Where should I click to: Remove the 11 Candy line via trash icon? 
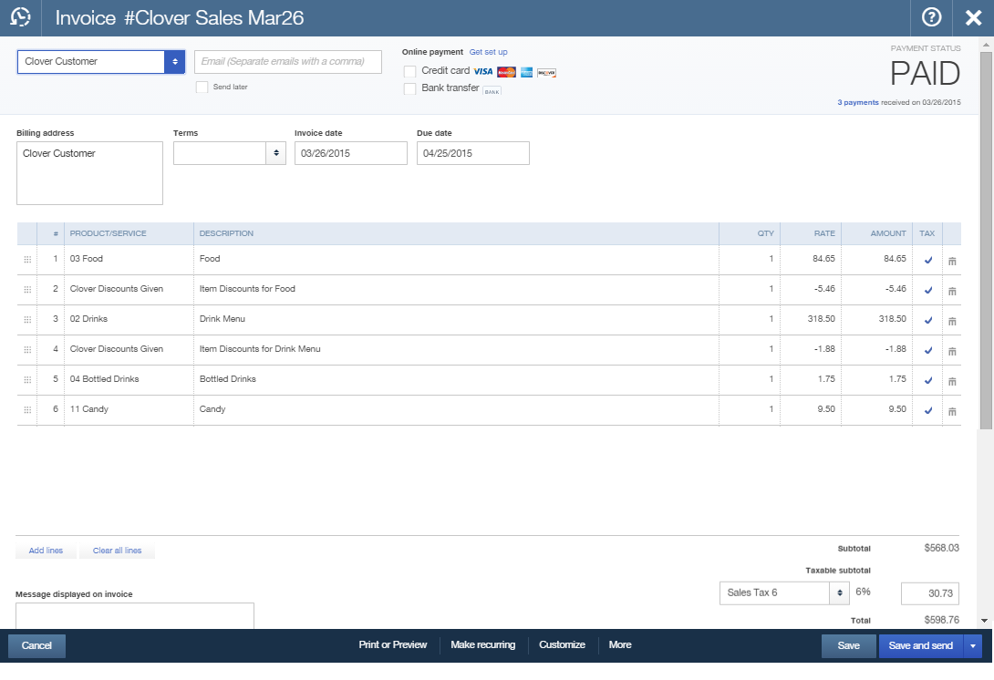pyautogui.click(x=952, y=411)
